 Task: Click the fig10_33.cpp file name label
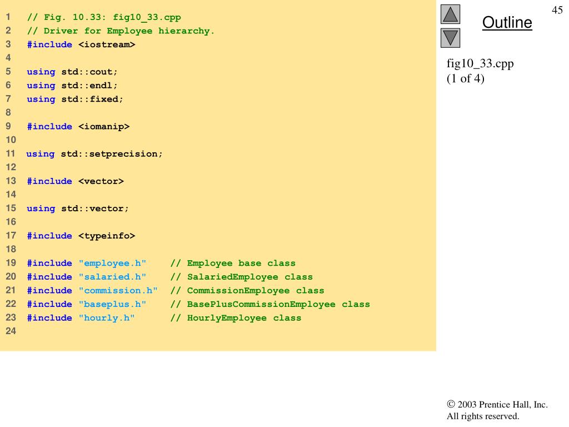pyautogui.click(x=480, y=63)
